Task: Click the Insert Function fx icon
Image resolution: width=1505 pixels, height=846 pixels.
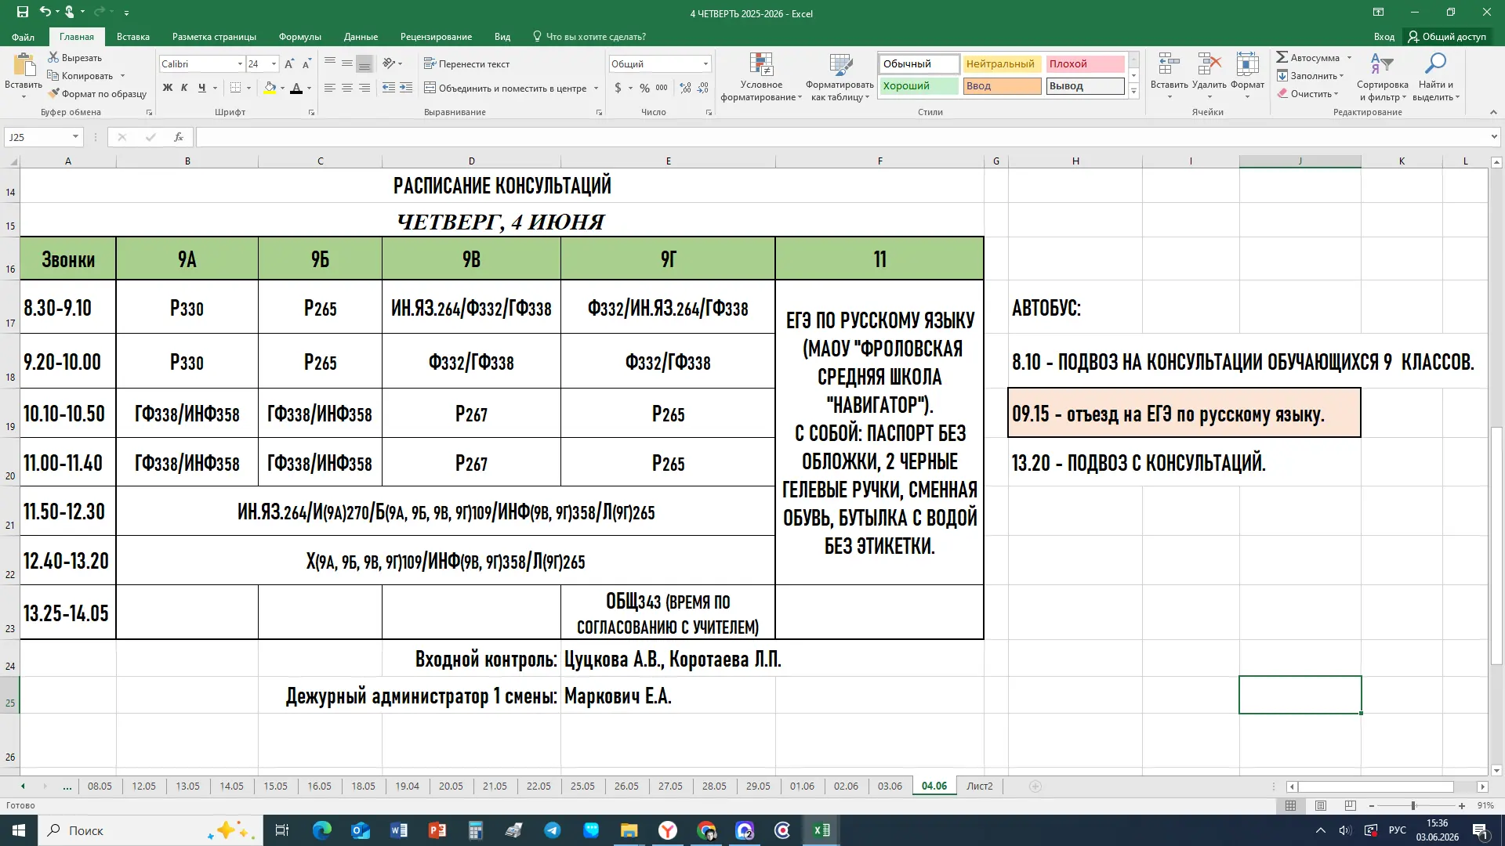Action: pos(179,137)
